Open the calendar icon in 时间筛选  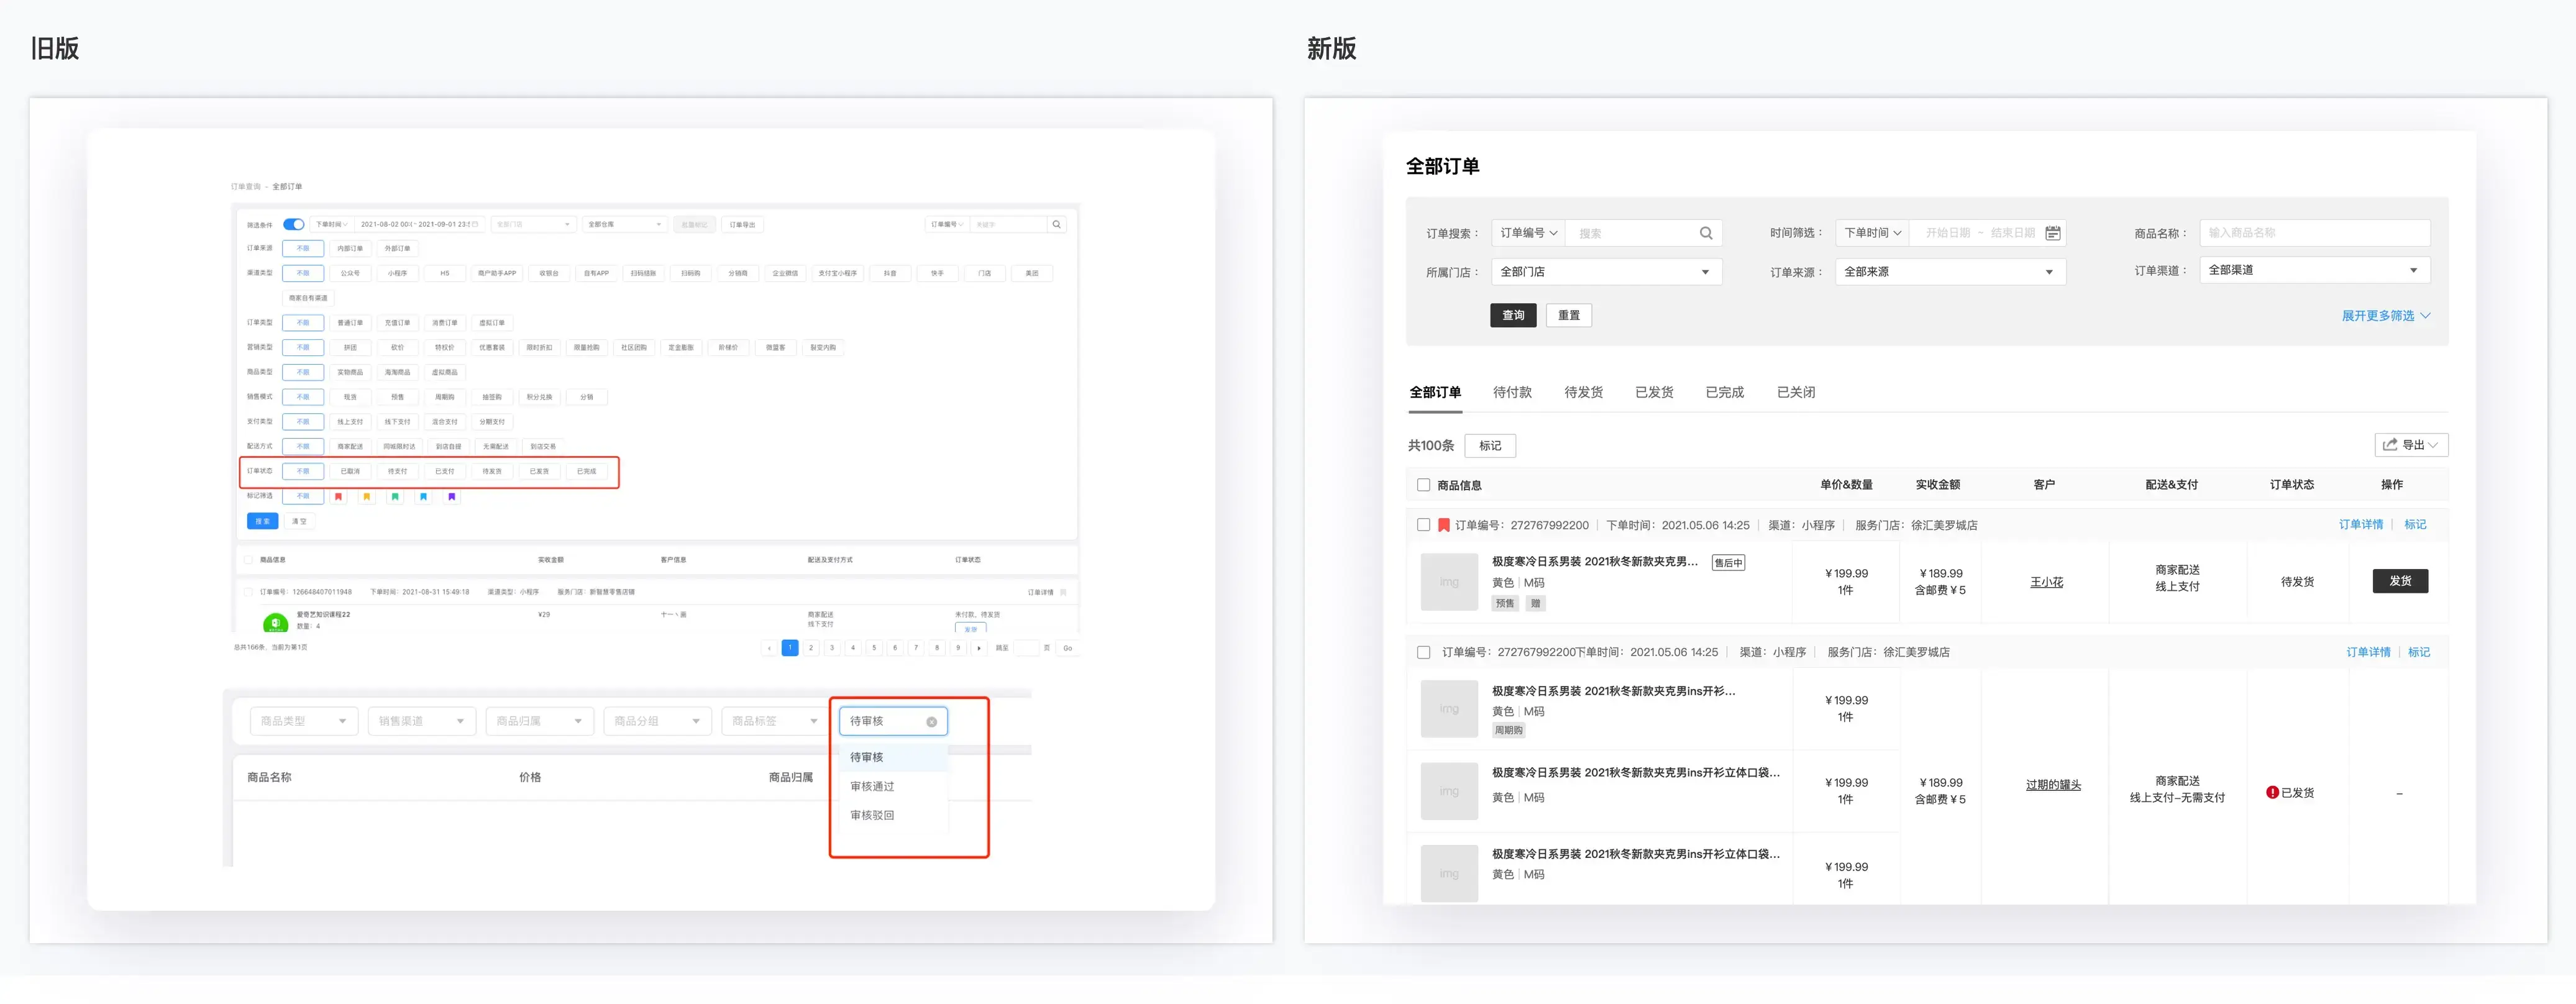2052,233
